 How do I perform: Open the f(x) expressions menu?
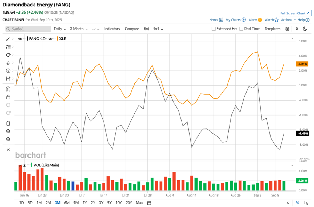click(146, 29)
